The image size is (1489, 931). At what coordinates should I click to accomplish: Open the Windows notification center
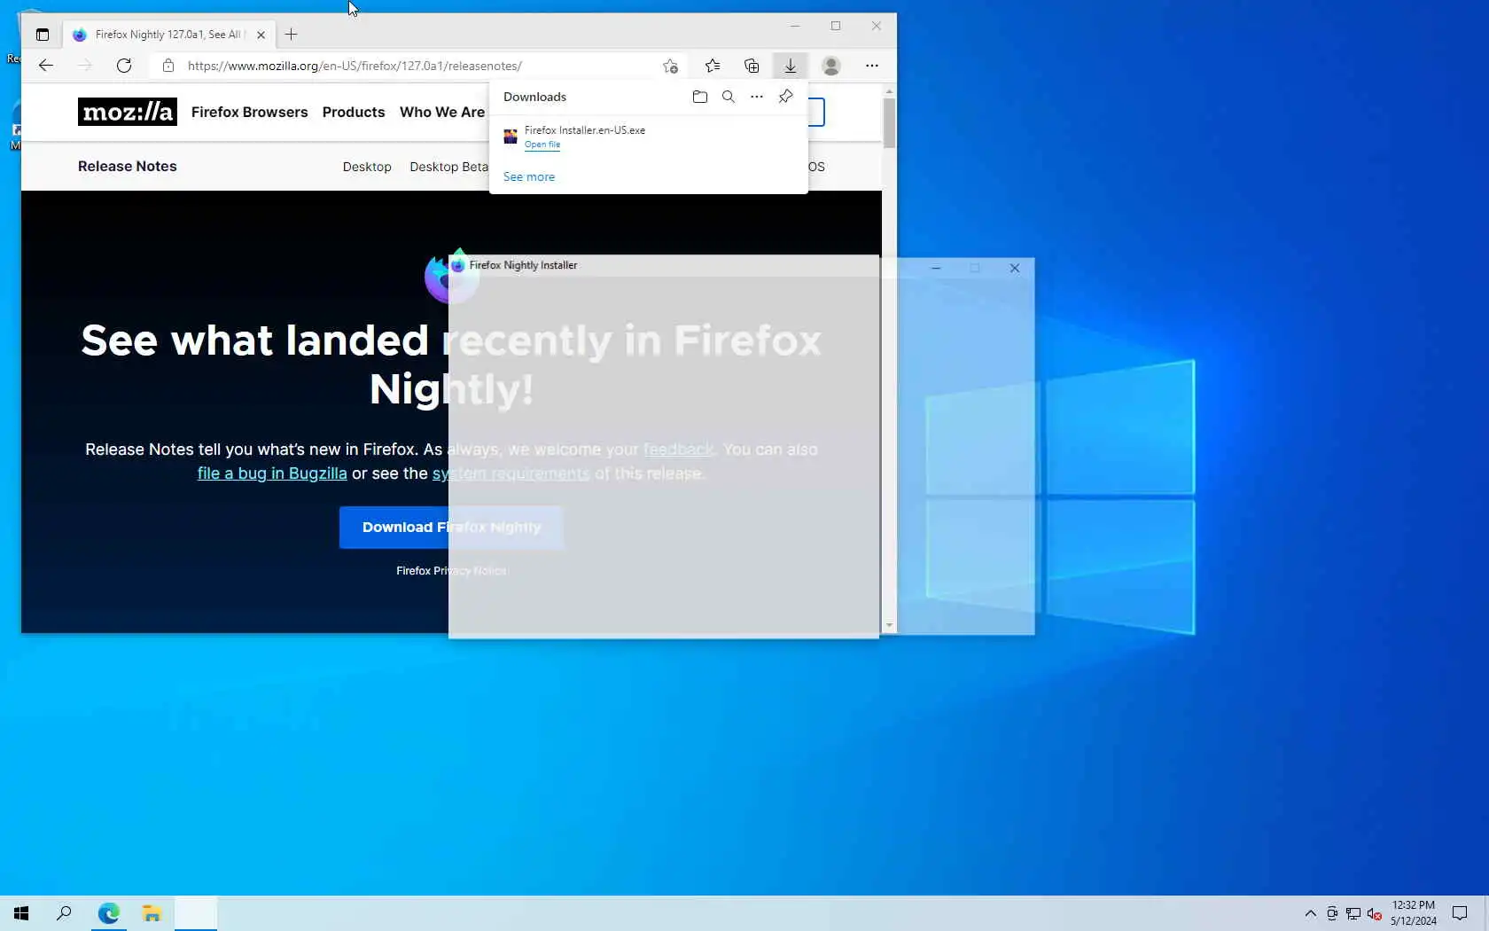coord(1460,913)
